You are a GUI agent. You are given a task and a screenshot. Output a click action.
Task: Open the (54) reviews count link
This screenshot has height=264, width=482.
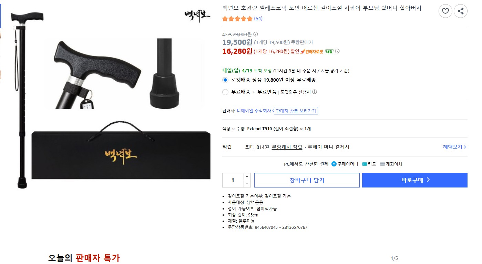pos(258,19)
